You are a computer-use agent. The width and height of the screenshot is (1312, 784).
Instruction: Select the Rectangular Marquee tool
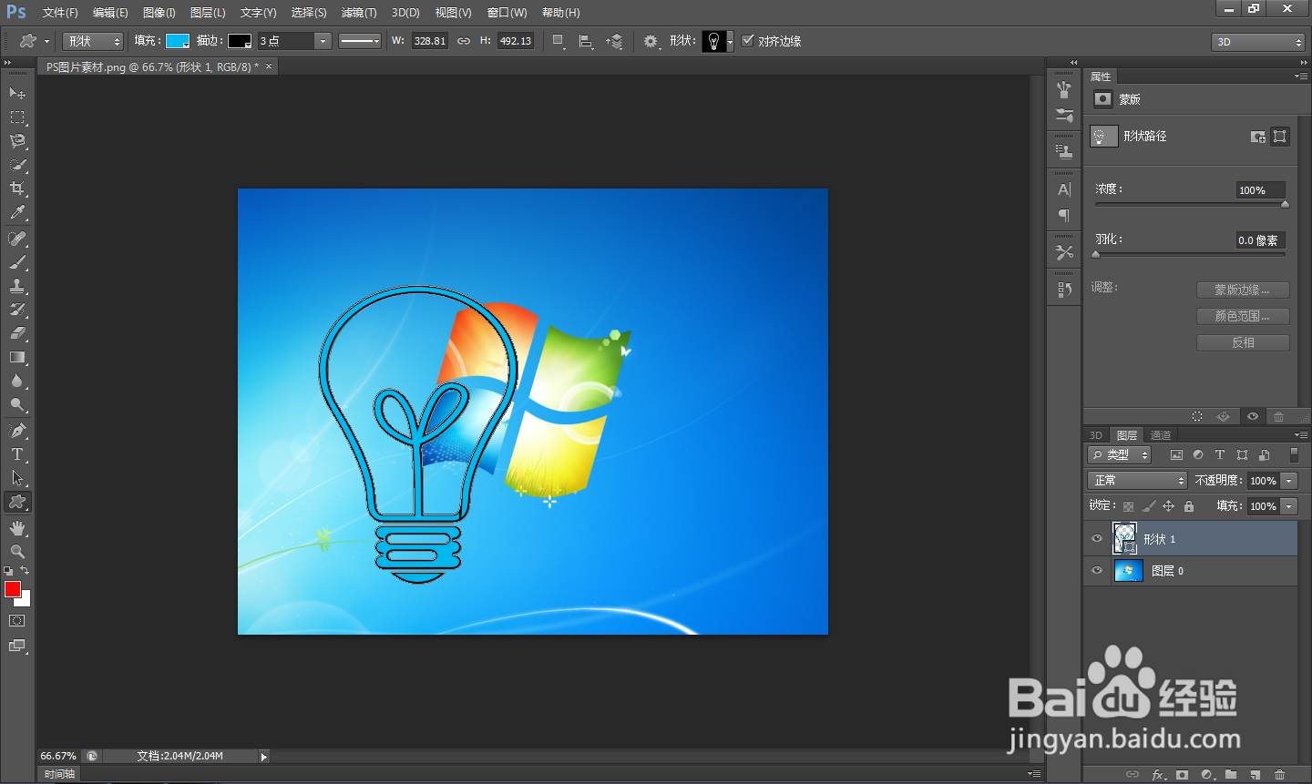coord(17,117)
